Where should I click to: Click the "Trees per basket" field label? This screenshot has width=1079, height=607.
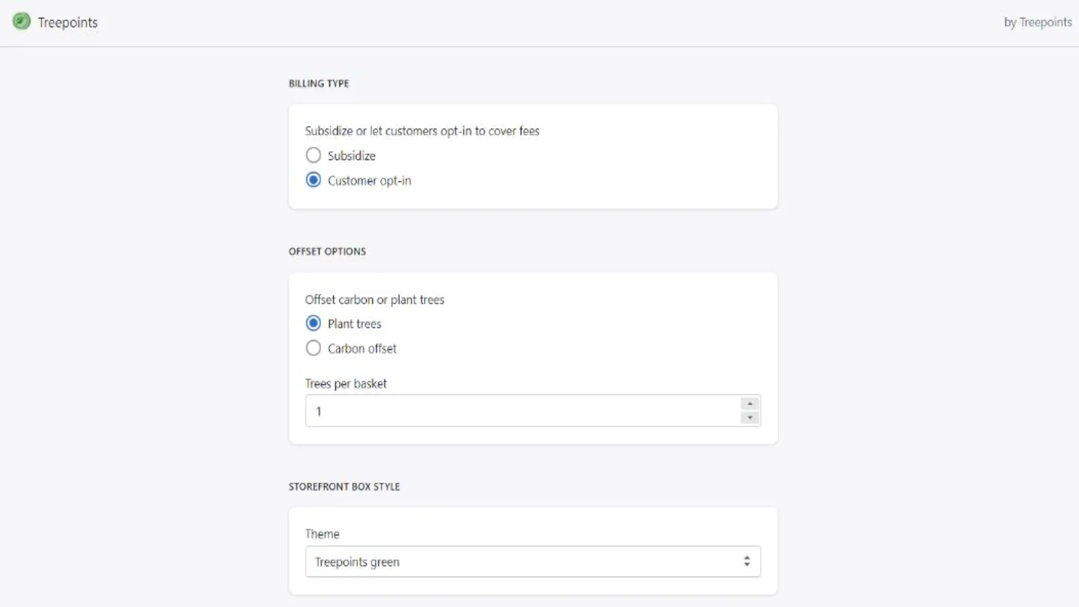[x=346, y=384]
